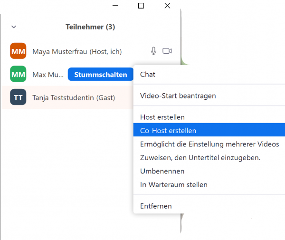Minimize the participants window
This screenshot has width=285, height=240.
(114, 6)
